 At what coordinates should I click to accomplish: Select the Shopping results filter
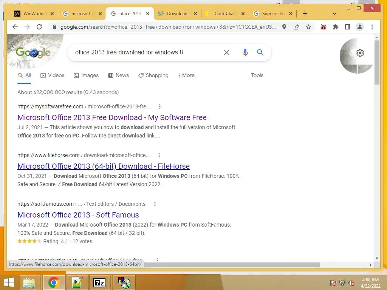(x=153, y=75)
